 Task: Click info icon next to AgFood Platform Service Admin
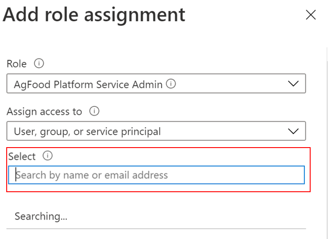point(171,83)
